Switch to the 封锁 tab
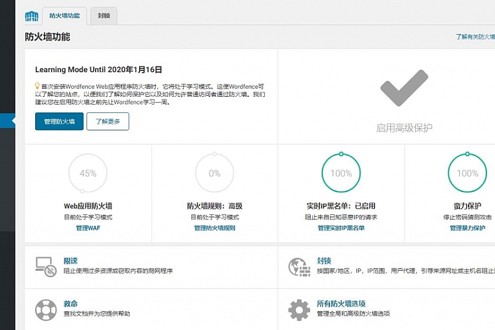495x330 pixels. (x=104, y=16)
